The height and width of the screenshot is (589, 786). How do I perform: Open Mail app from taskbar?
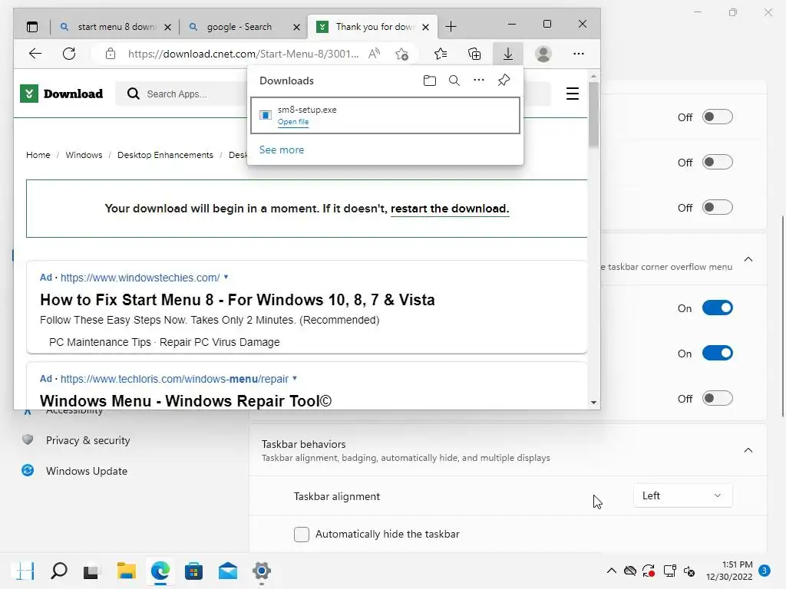[x=227, y=571]
